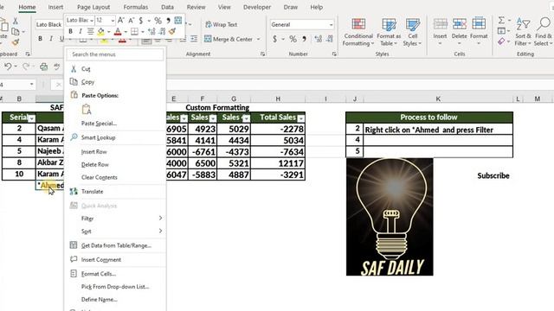Image resolution: width=554 pixels, height=311 pixels.
Task: Click the Increase Font Size icon in the mini toolbar
Action: (121, 20)
